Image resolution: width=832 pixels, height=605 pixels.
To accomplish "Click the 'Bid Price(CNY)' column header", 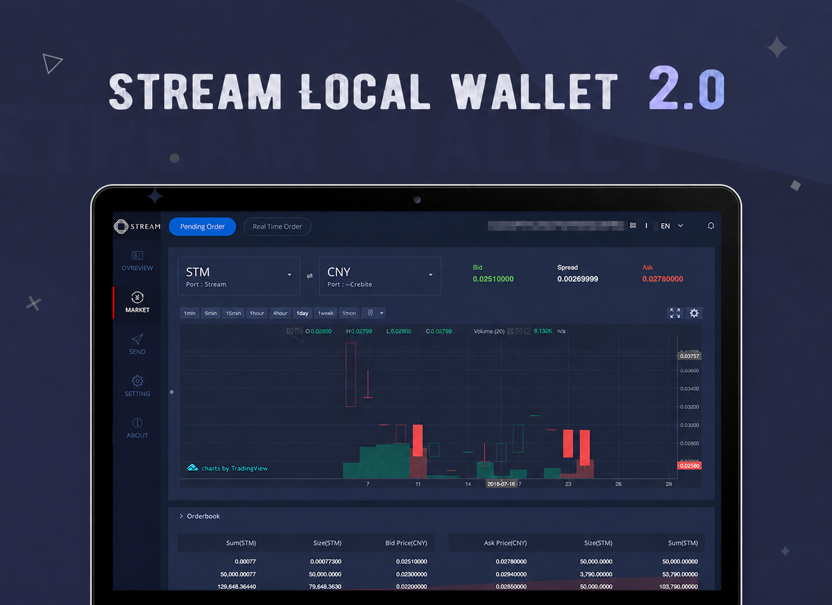I will [406, 543].
